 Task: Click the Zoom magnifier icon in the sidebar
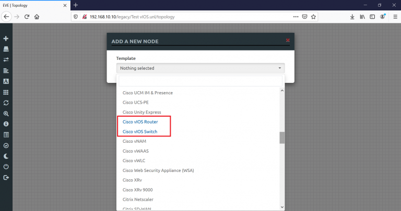[6, 114]
